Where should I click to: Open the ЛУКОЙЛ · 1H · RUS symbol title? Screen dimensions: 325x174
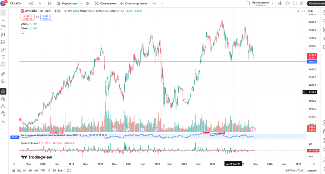pyautogui.click(x=37, y=11)
